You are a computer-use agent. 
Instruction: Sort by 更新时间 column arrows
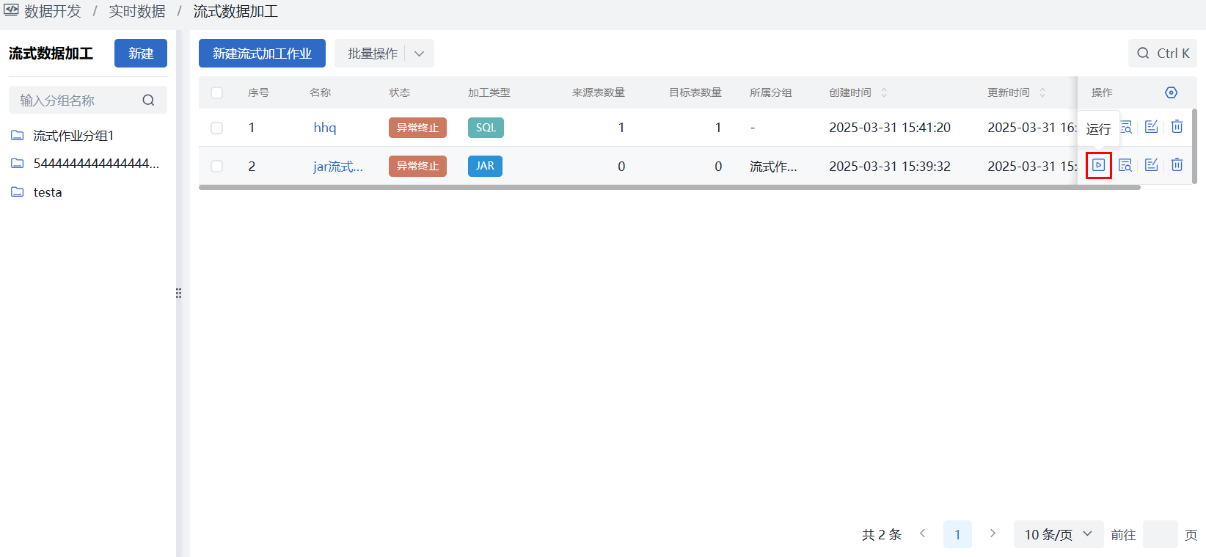[1042, 92]
